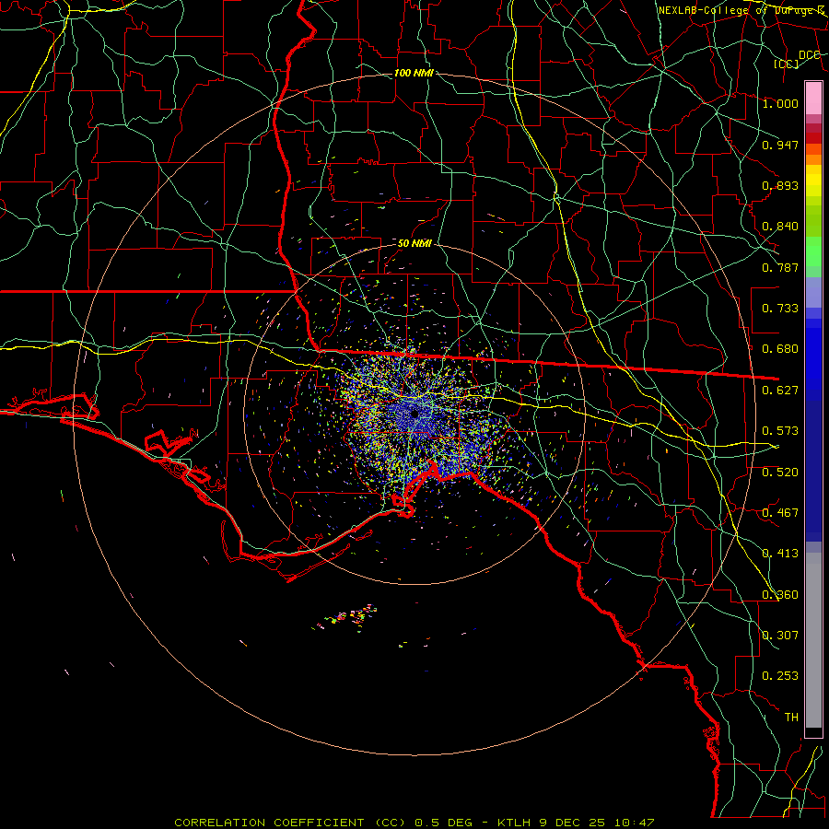Select the 0.627 scale value

tap(780, 391)
